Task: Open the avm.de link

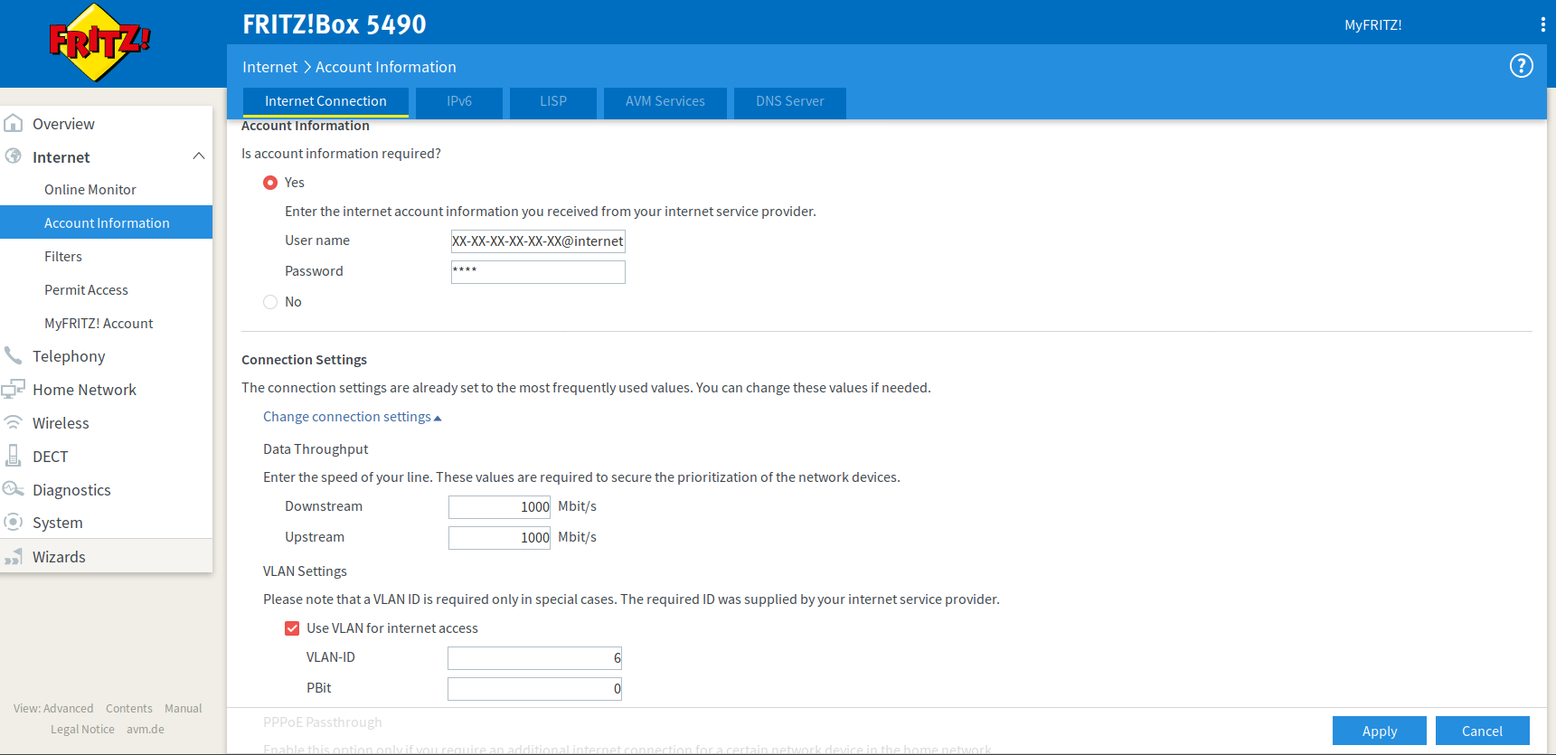Action: coord(146,729)
